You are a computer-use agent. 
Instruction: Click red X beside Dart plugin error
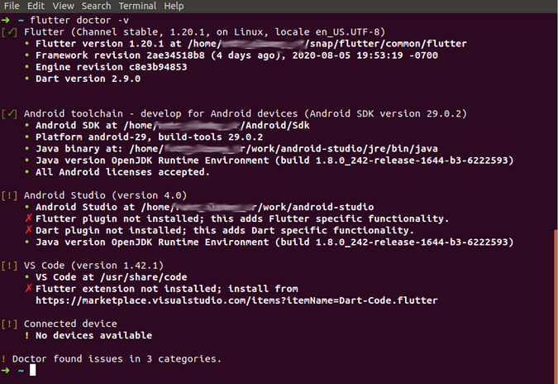tap(27, 230)
